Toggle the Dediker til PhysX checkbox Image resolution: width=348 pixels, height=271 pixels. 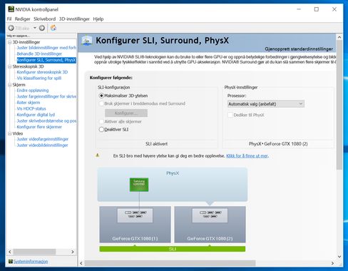tap(230, 115)
